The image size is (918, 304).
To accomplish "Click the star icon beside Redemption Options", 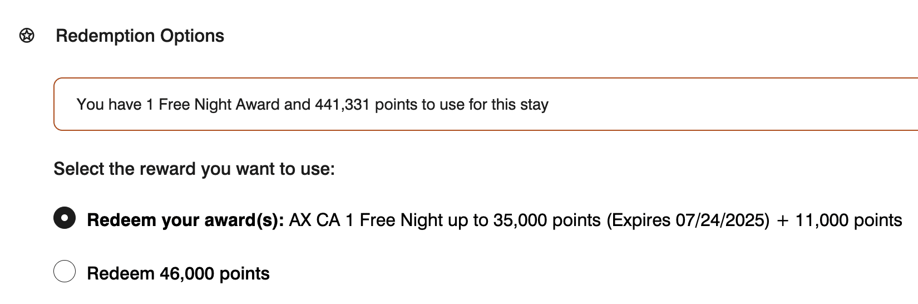I will click(x=27, y=36).
